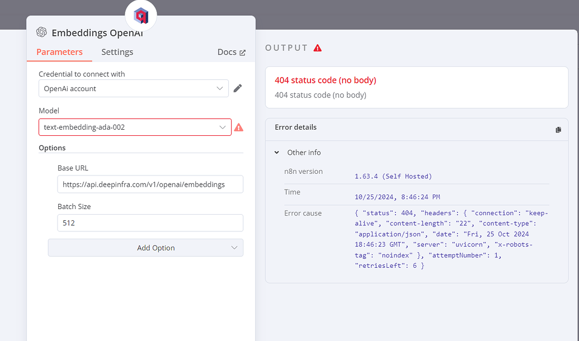Click the Add Option button
The height and width of the screenshot is (341, 579).
(x=145, y=248)
